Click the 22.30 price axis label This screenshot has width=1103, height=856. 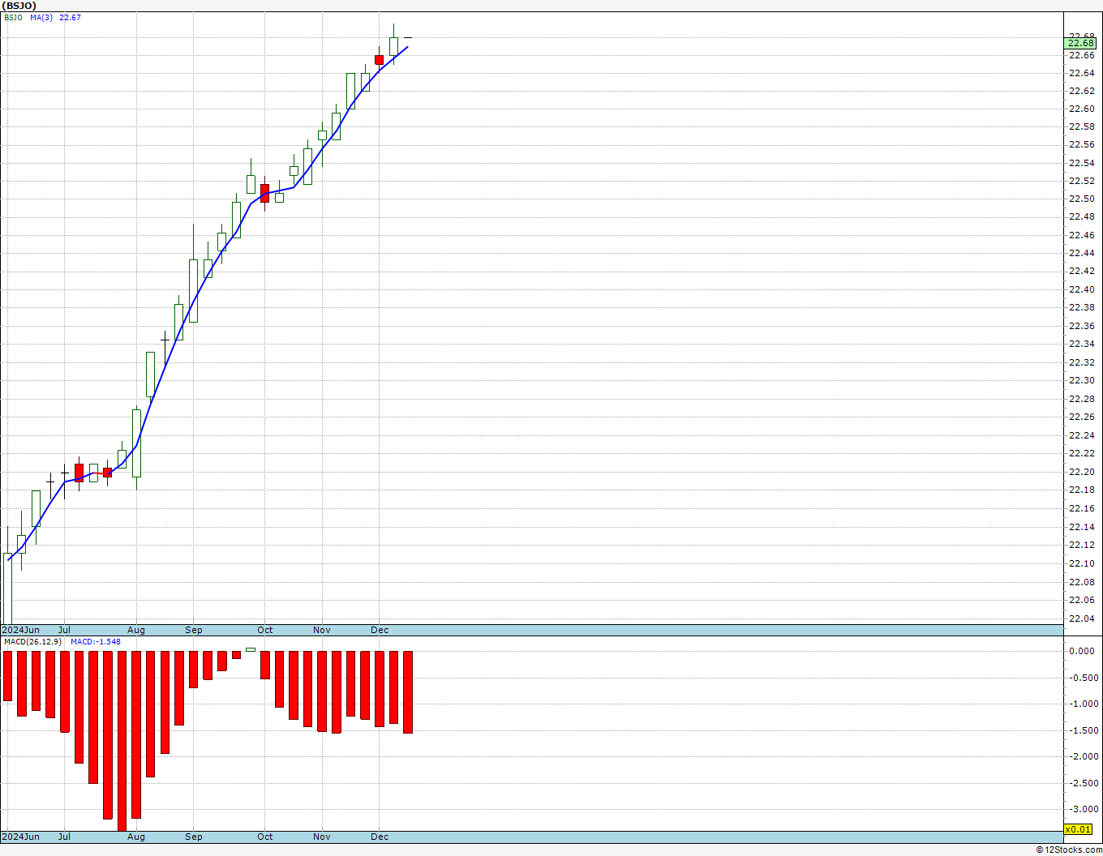[1081, 380]
